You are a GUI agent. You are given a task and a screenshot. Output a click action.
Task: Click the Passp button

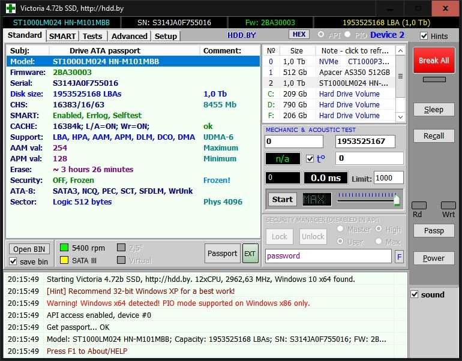point(434,230)
